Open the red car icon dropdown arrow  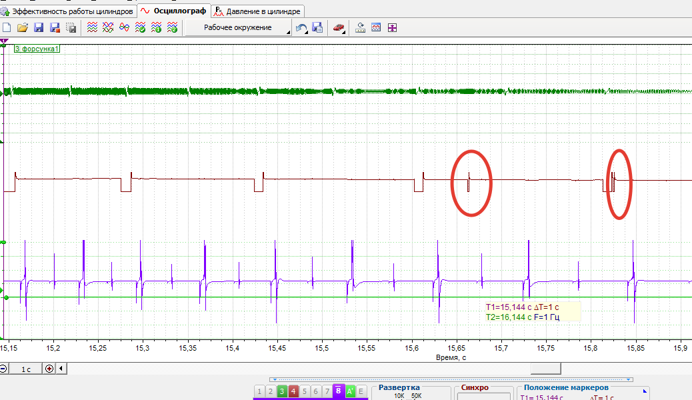(343, 32)
